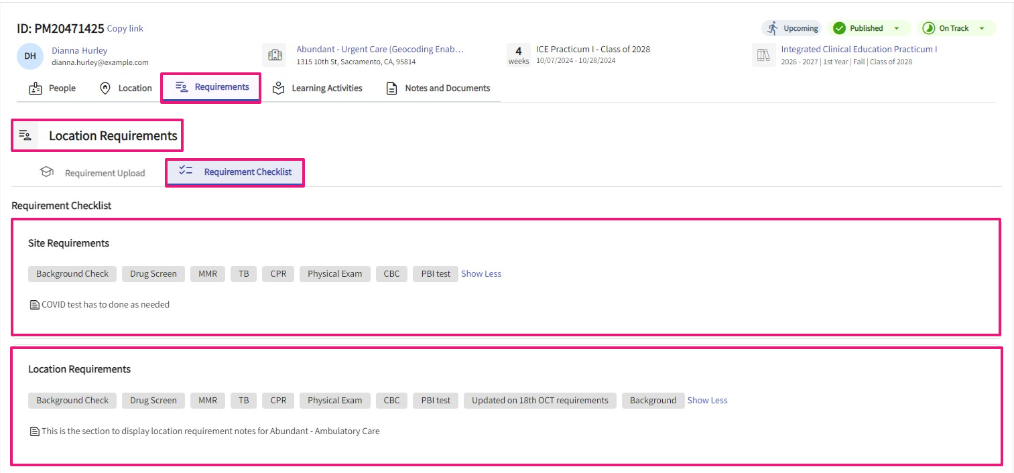Collapse Location Requirements tags using Show Less
The image size is (1014, 473).
(707, 401)
